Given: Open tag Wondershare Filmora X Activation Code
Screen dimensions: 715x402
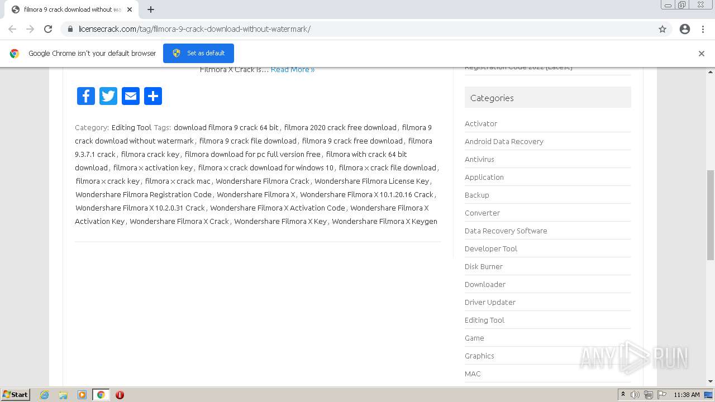Looking at the screenshot, I should (x=278, y=208).
